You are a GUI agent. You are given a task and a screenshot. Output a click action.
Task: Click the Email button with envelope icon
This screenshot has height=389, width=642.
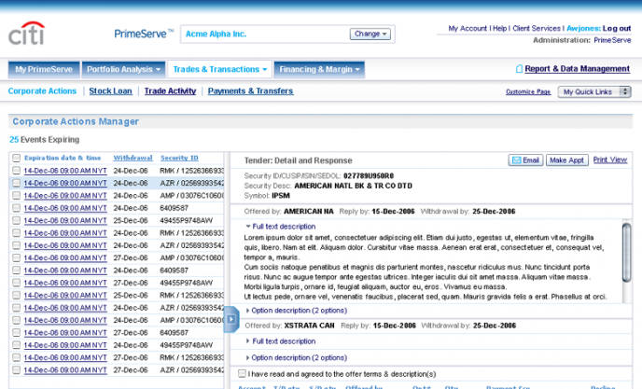pos(525,160)
